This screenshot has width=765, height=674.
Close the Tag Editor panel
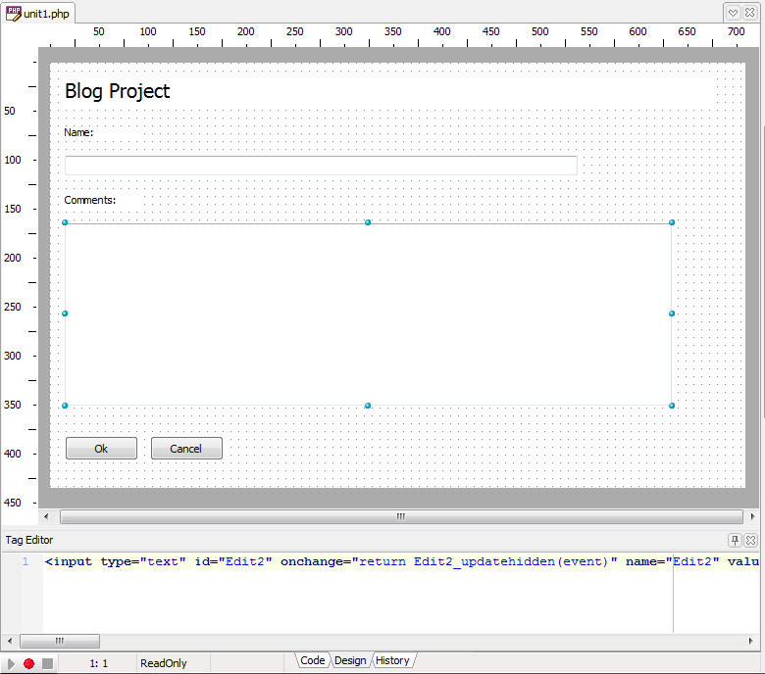tap(751, 540)
